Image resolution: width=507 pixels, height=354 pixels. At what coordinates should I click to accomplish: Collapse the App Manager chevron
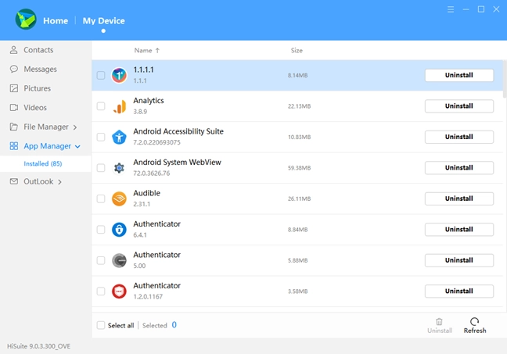77,147
